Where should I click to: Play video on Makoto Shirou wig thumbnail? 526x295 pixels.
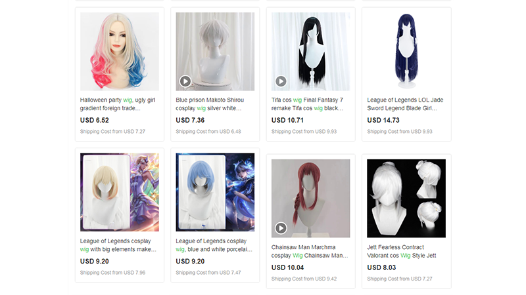pos(185,81)
